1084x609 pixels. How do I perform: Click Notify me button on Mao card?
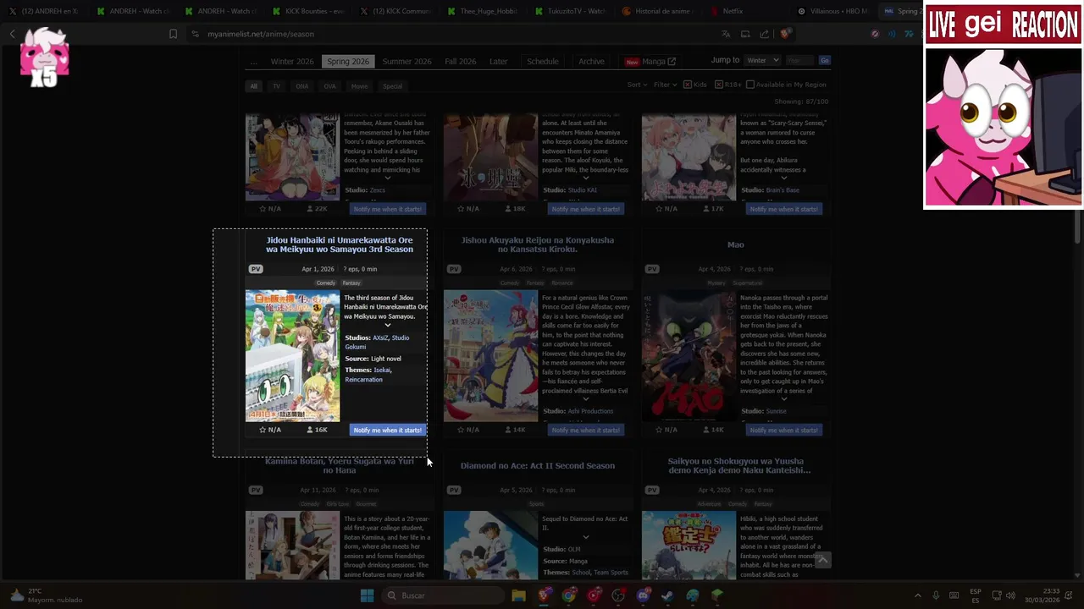point(783,430)
